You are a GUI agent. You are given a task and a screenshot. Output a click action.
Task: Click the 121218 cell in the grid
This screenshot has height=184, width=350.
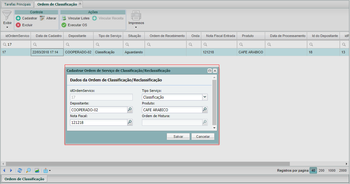click(x=219, y=52)
